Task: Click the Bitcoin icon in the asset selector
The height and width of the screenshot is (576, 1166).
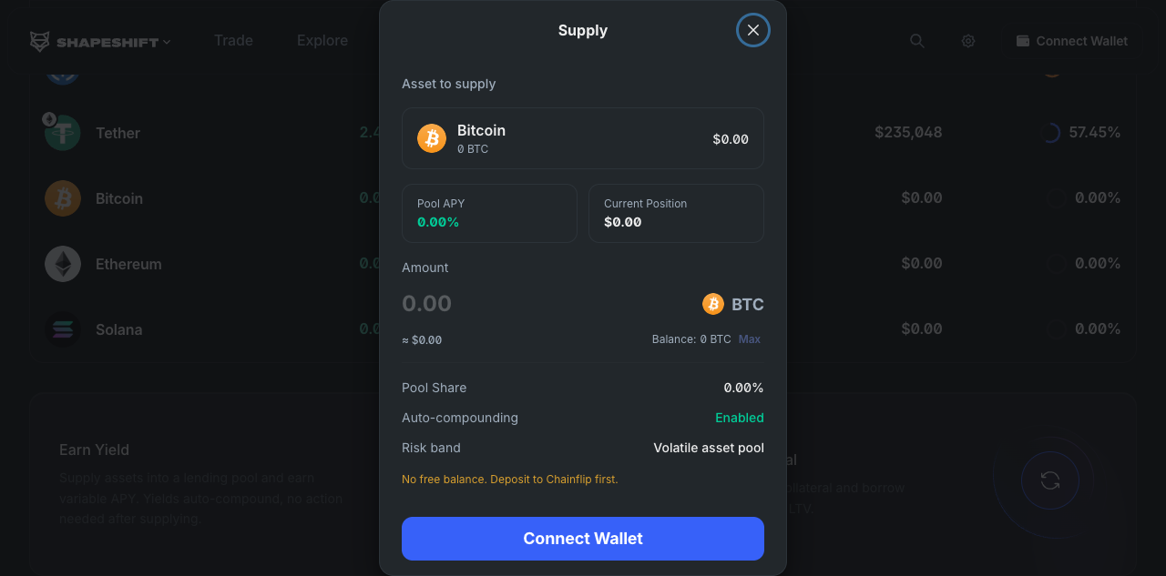Action: (431, 138)
